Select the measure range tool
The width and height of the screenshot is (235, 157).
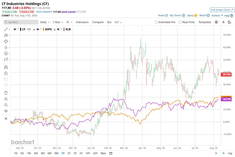tap(6, 59)
